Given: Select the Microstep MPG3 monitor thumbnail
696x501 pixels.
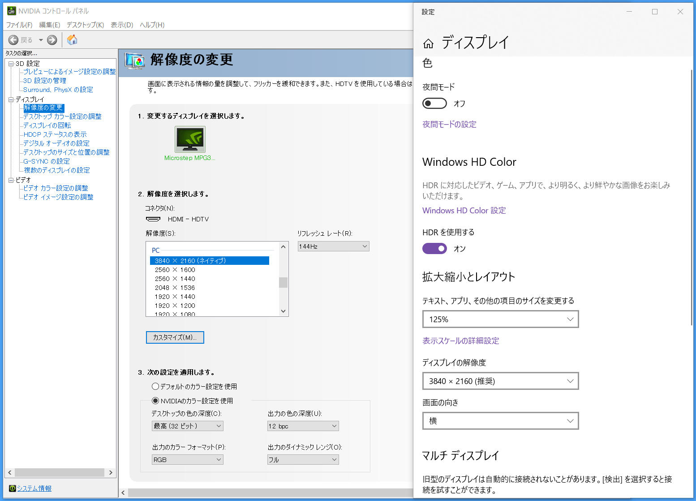Looking at the screenshot, I should pos(190,139).
